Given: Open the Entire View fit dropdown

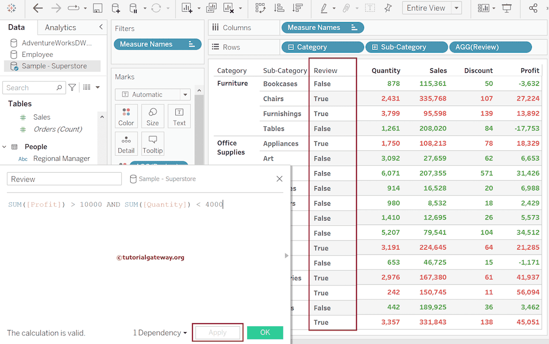Looking at the screenshot, I should pos(456,8).
